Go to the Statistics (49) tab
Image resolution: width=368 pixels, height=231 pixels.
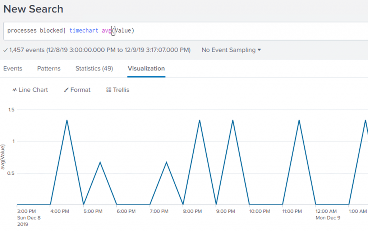[94, 69]
